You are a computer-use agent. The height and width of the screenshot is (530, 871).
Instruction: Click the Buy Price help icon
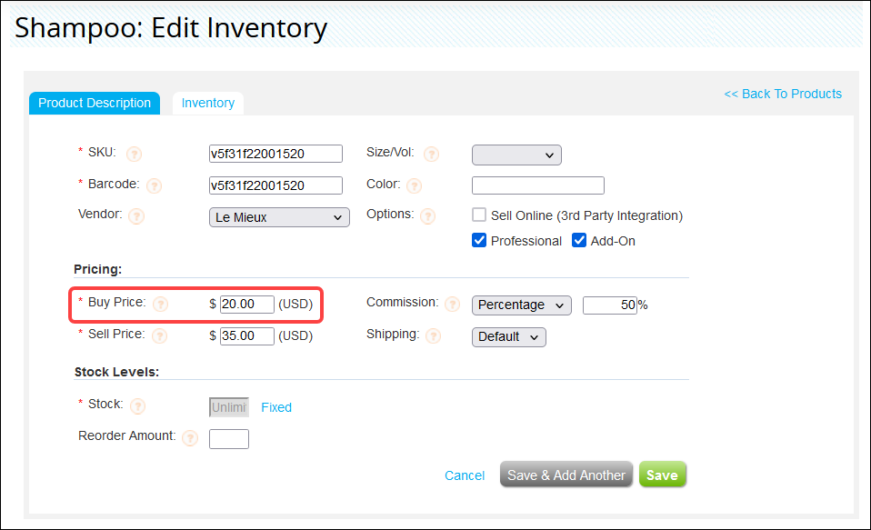(160, 304)
